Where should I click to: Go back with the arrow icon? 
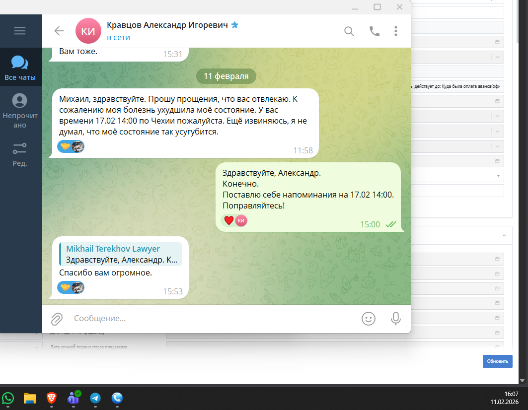(x=59, y=31)
